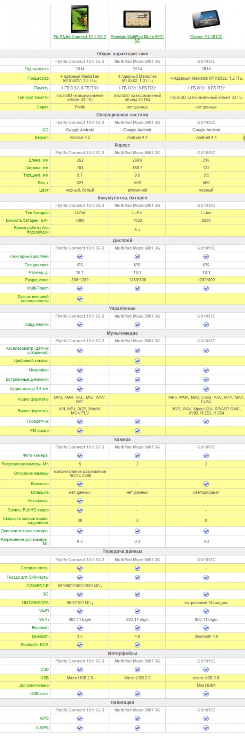
Task: Click the Камера section header
Action: pos(122,440)
